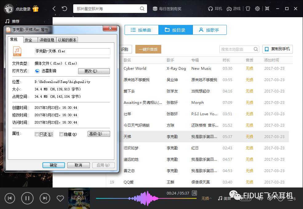This screenshot has width=303, height=209.
Task: Select the song 原来她不够爱我 in song column
Action: tap(137, 80)
